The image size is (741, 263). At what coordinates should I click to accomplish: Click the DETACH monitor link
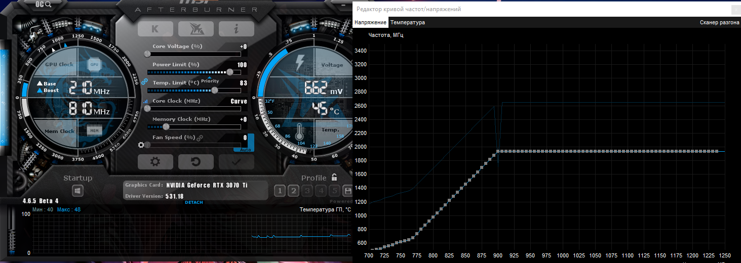coord(193,202)
